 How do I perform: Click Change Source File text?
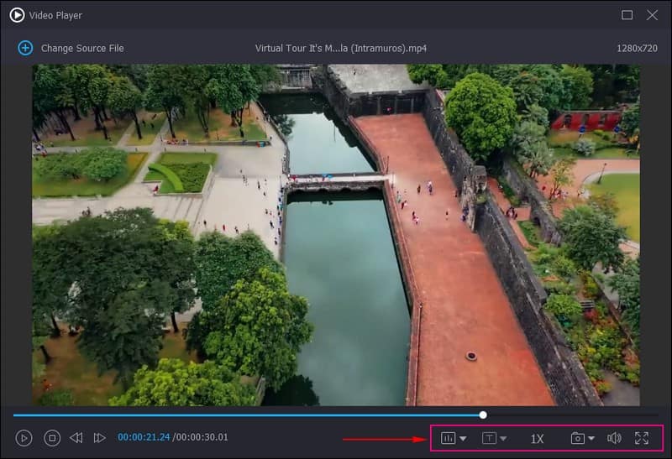(82, 48)
